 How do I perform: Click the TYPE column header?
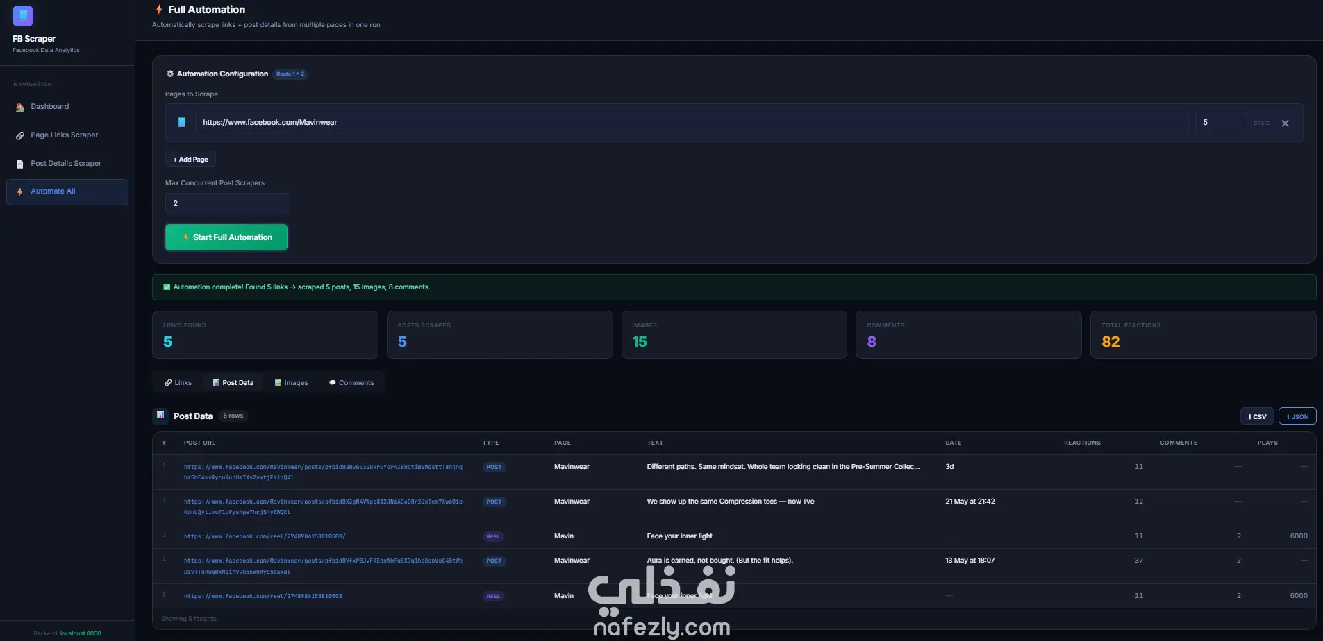pyautogui.click(x=491, y=443)
